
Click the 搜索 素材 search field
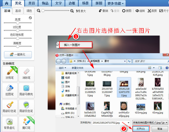pos(151,61)
